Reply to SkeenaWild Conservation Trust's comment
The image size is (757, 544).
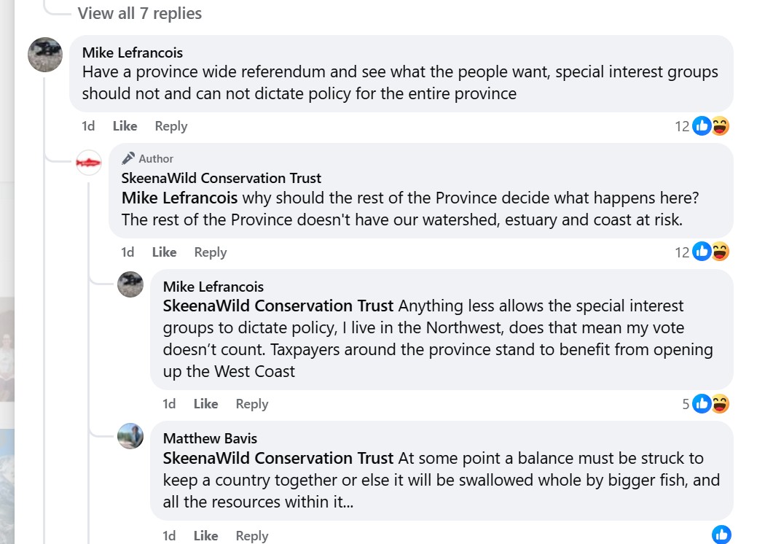pos(211,252)
